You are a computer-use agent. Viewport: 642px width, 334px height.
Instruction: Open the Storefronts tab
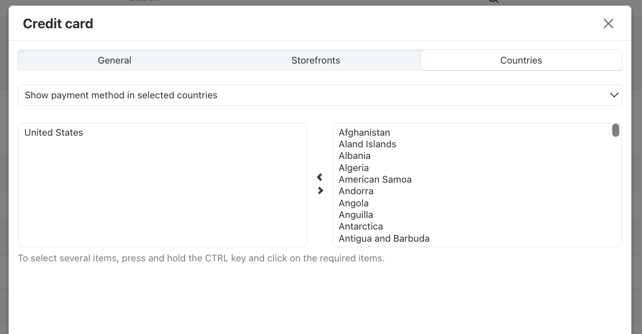click(316, 60)
